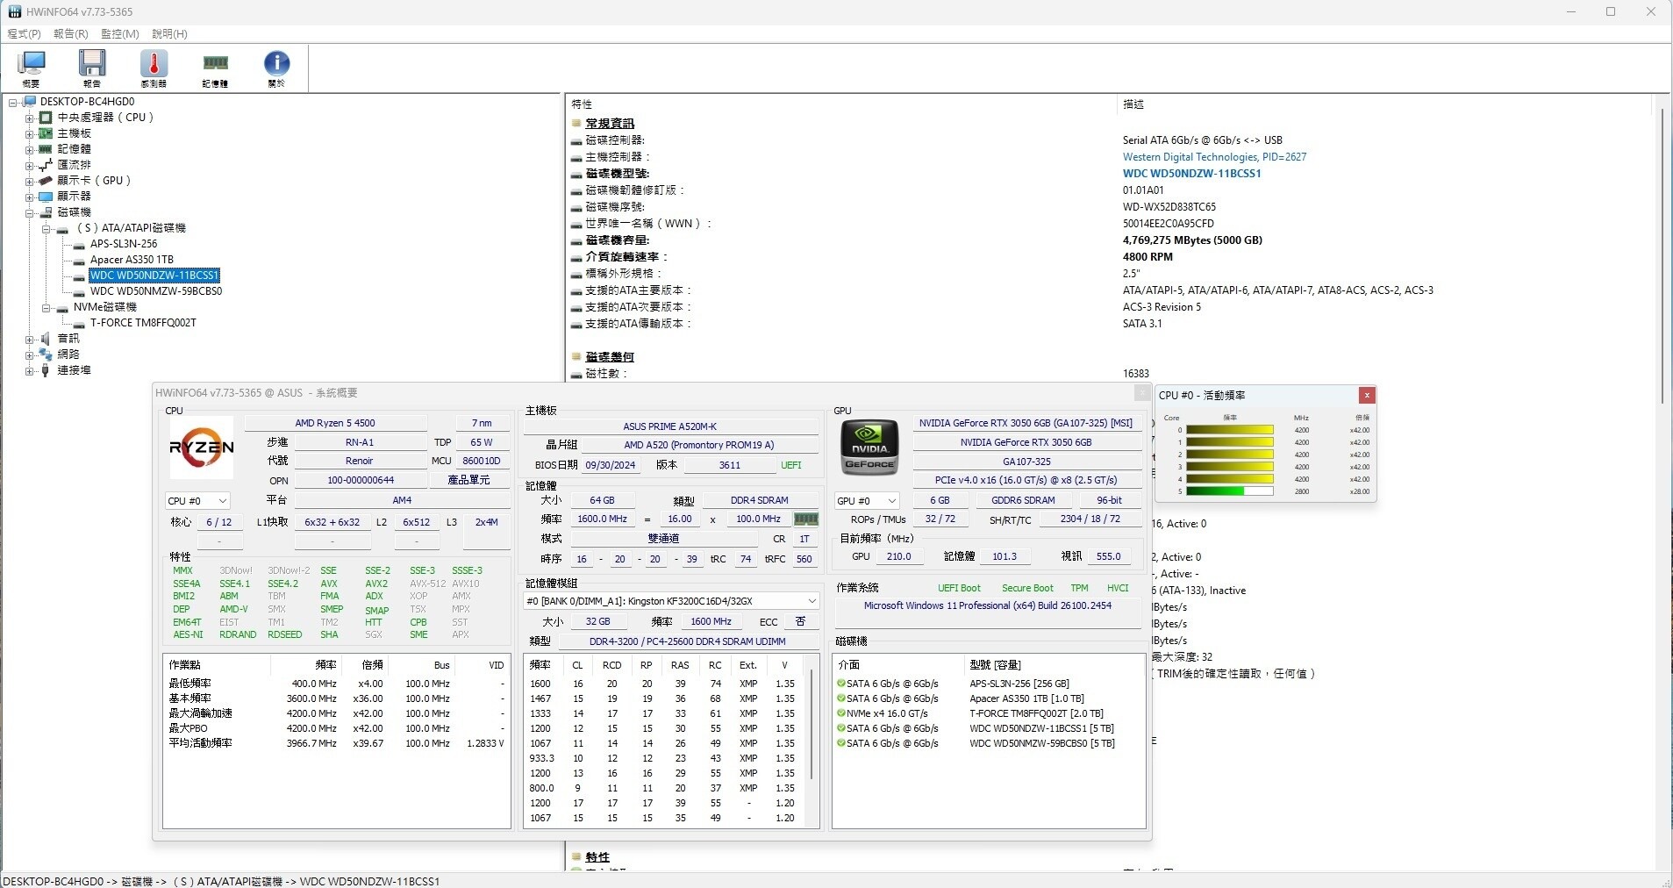Click the AMD Ryzen logo image
The height and width of the screenshot is (888, 1673).
click(202, 448)
